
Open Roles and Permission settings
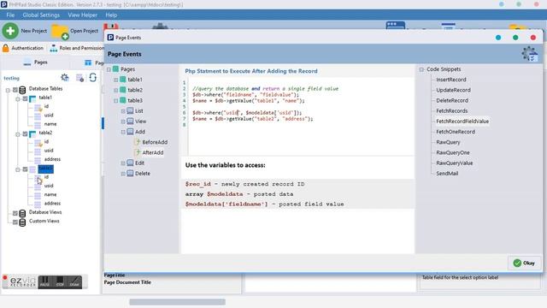point(78,48)
